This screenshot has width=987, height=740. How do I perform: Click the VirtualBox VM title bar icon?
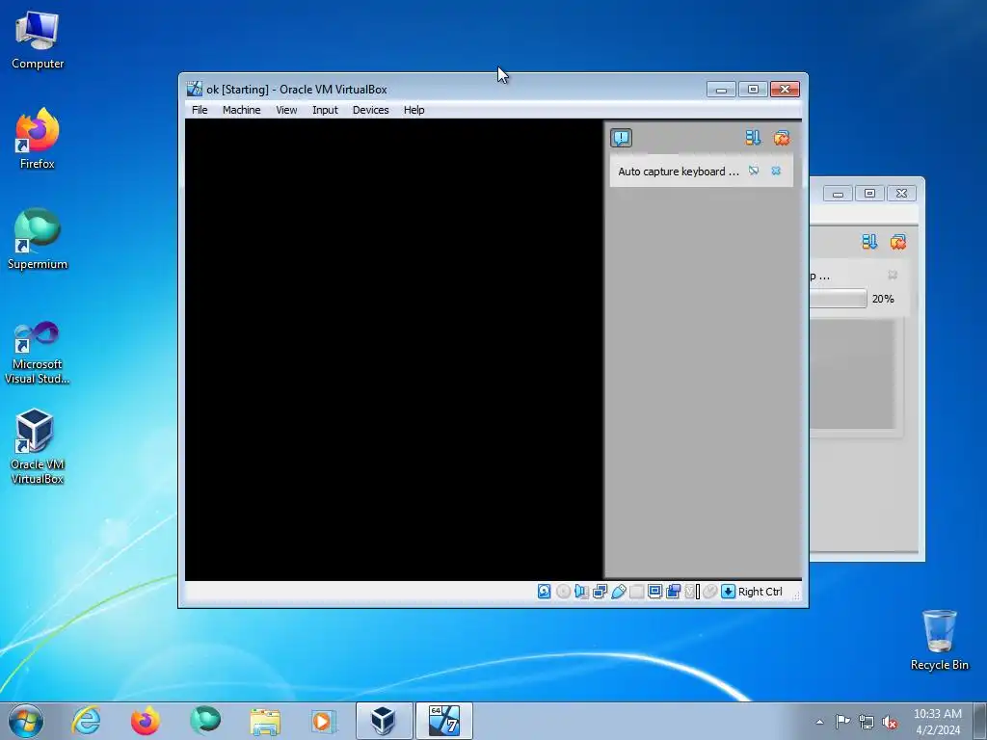(x=195, y=89)
